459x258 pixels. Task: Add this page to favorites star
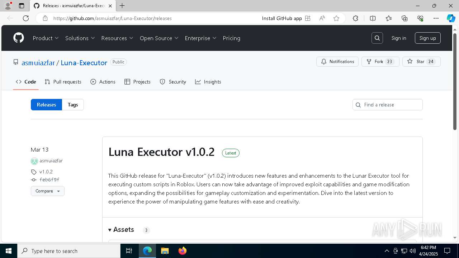coord(336,18)
